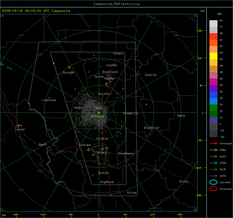233x218 pixels.
Task: Click the red 65 dBZ color swatch
Action: click(213, 37)
